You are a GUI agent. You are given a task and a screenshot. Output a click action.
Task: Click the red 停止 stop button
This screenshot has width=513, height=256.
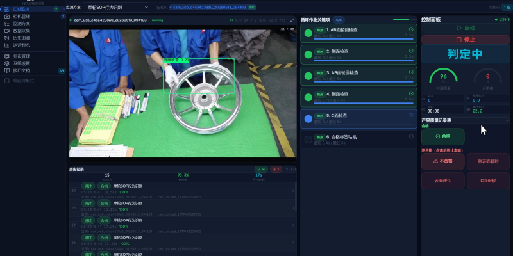(466, 40)
